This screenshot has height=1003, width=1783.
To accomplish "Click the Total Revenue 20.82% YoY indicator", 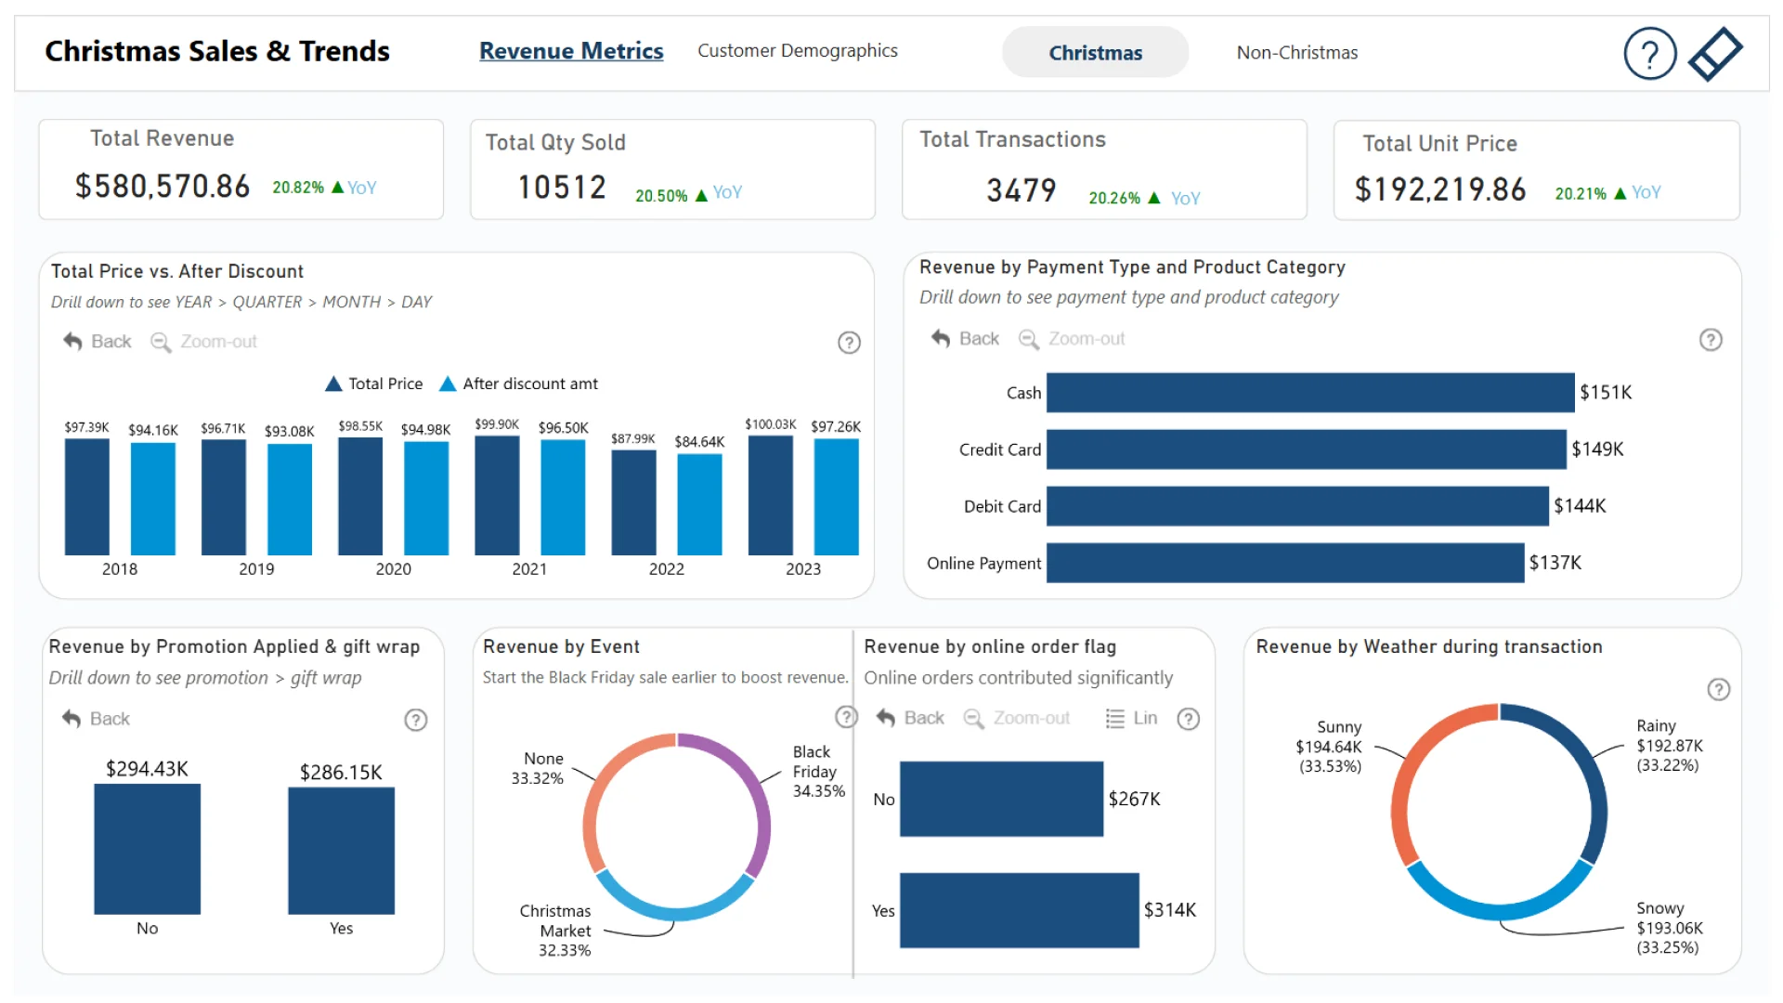I will pyautogui.click(x=324, y=188).
